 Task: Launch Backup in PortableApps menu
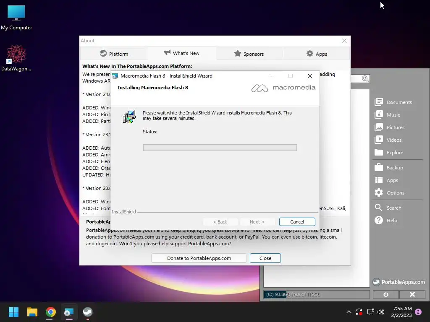click(x=389, y=168)
